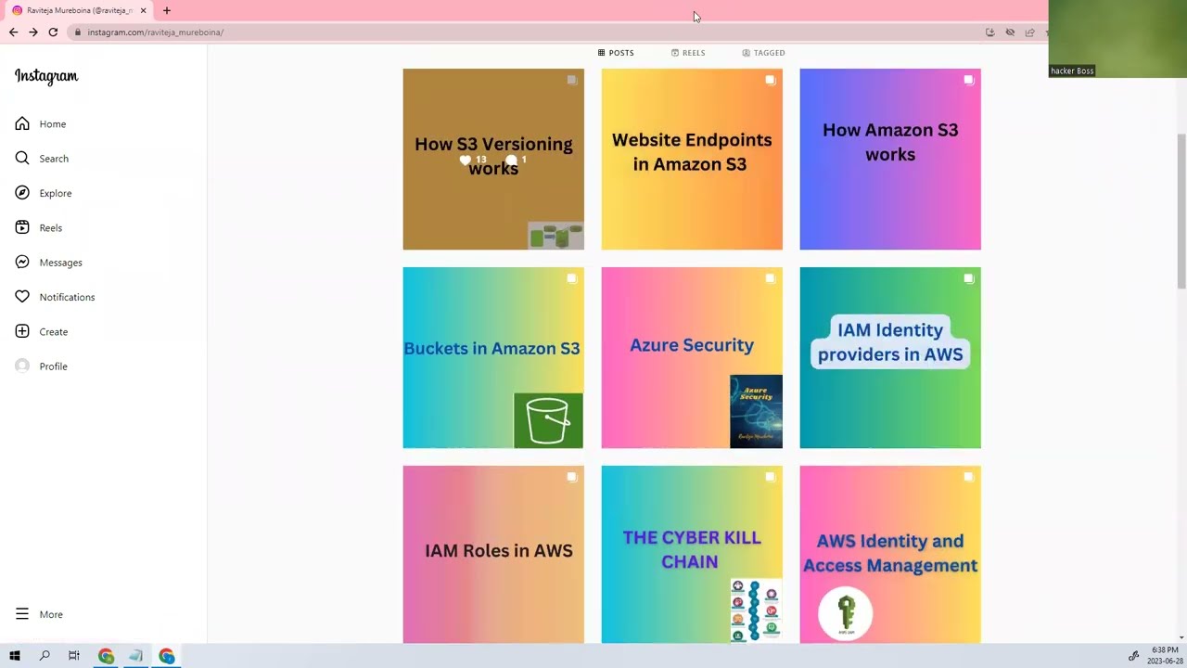Open the Search magnifier icon
Image resolution: width=1187 pixels, height=668 pixels.
pos(22,159)
